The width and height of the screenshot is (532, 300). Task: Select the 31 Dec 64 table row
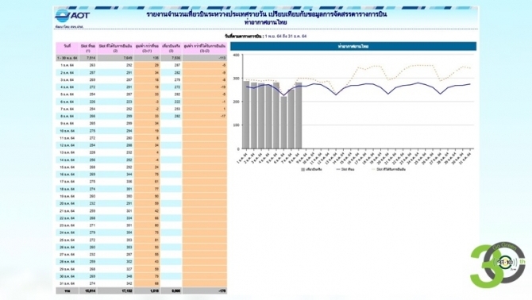141,283
